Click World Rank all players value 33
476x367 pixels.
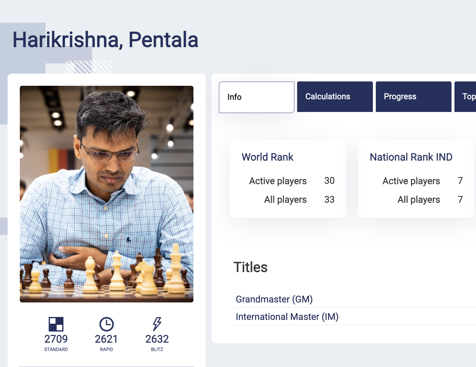click(x=329, y=199)
